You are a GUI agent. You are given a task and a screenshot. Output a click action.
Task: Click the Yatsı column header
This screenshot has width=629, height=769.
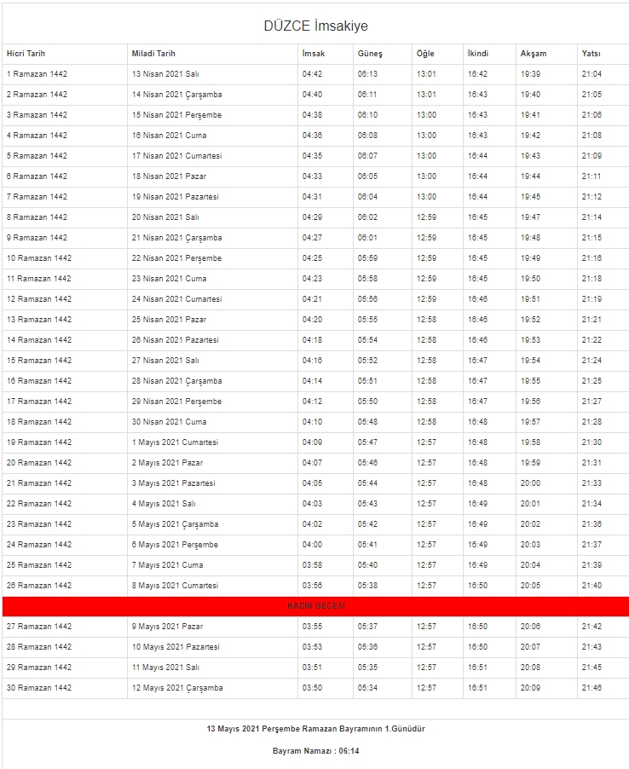[591, 54]
